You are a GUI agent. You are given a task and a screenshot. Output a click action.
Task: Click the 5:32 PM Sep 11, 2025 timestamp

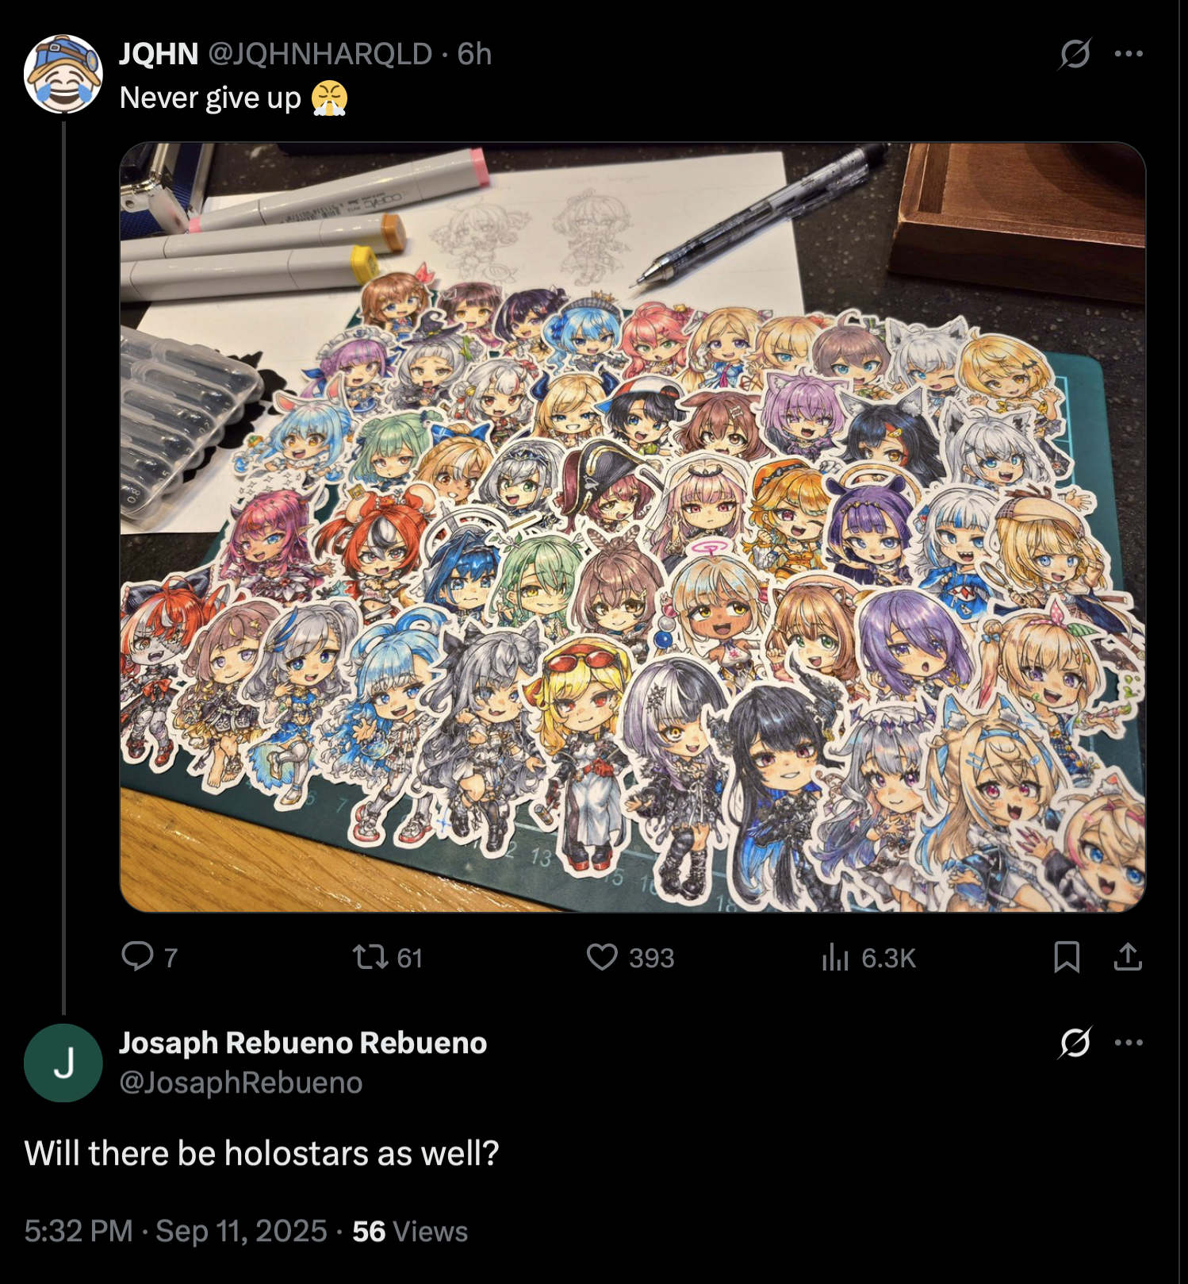(x=175, y=1231)
